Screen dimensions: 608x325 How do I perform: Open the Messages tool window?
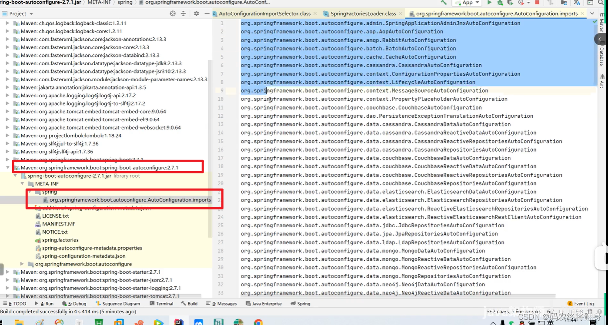coord(221,304)
